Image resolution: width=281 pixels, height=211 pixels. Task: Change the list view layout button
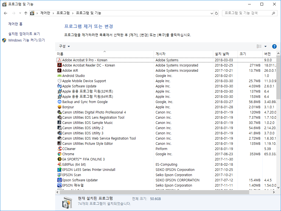pos(259,46)
